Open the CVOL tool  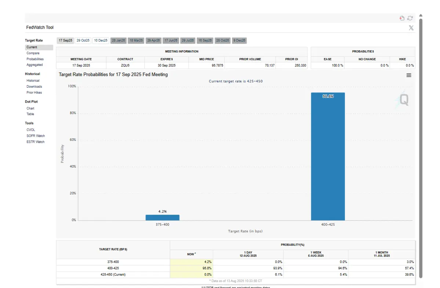click(30, 130)
